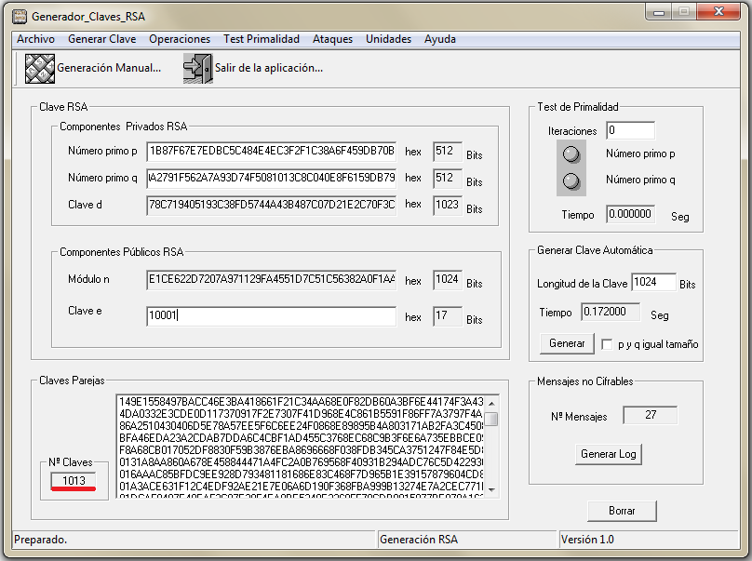Click the app icon in title bar

coord(19,16)
